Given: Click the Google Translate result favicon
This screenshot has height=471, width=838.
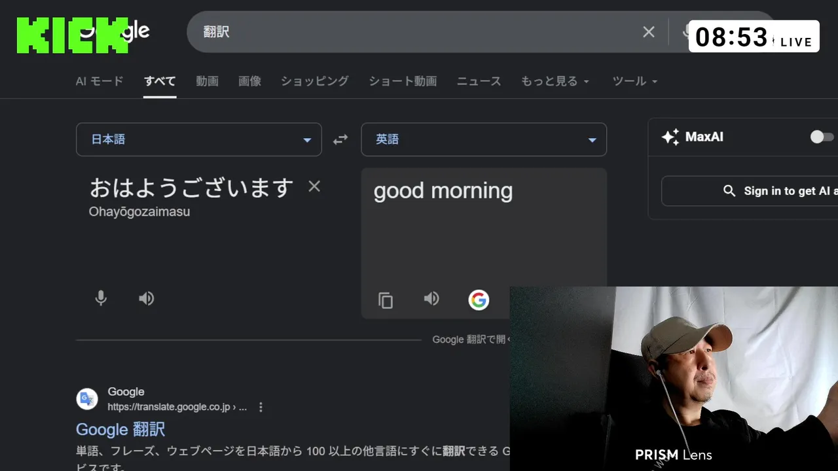Looking at the screenshot, I should point(87,398).
